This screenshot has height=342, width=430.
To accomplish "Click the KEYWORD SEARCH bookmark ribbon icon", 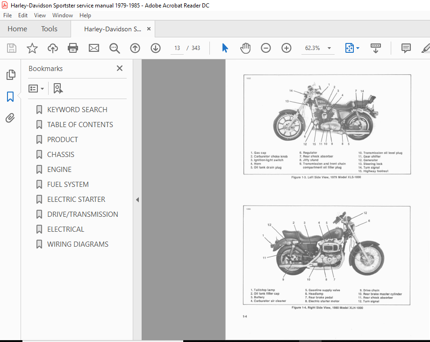I will (x=39, y=110).
